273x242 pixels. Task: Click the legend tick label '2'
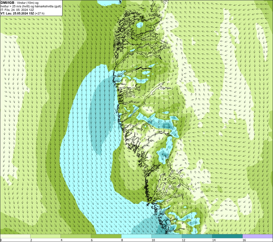coord(31,240)
